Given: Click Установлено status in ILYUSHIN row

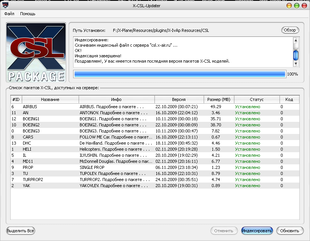Looking at the screenshot, I should click(247, 155).
